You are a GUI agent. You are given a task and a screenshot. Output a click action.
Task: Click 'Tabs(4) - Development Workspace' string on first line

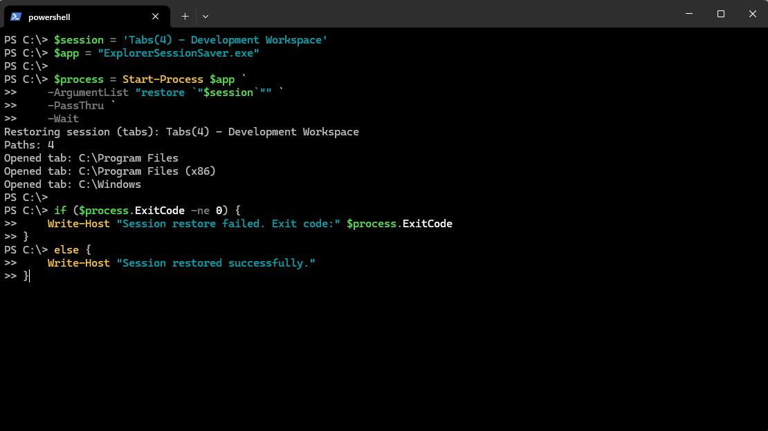click(225, 40)
